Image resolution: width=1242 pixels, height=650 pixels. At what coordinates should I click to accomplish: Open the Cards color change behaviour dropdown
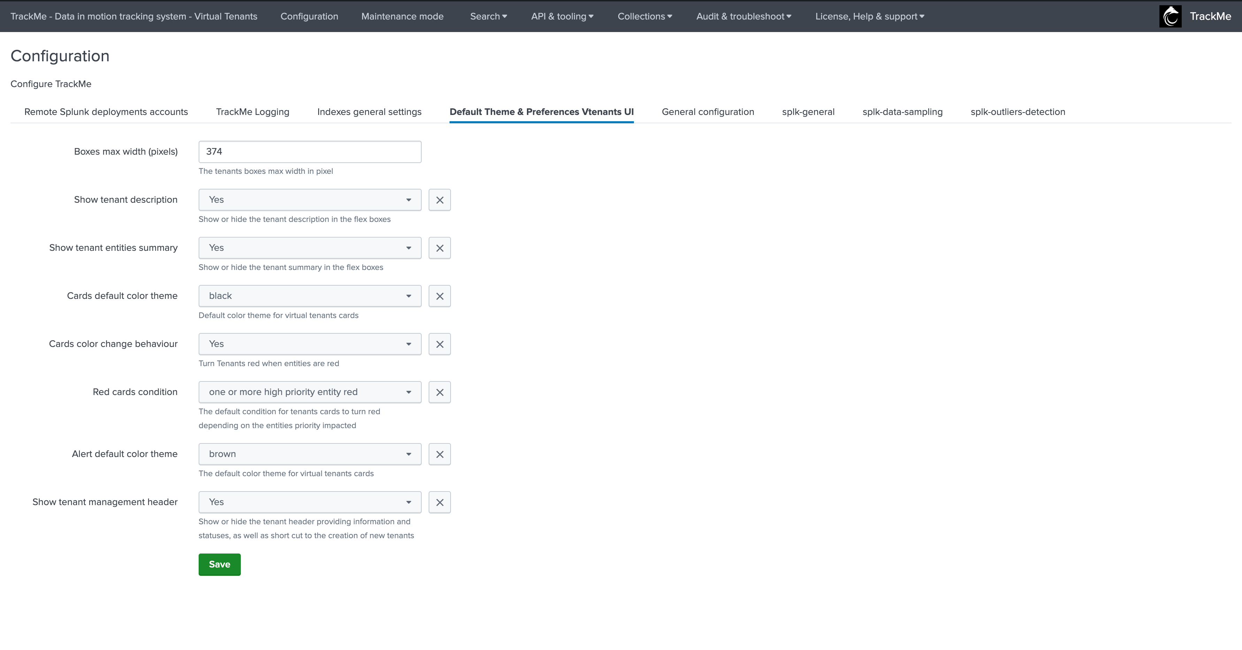[309, 344]
